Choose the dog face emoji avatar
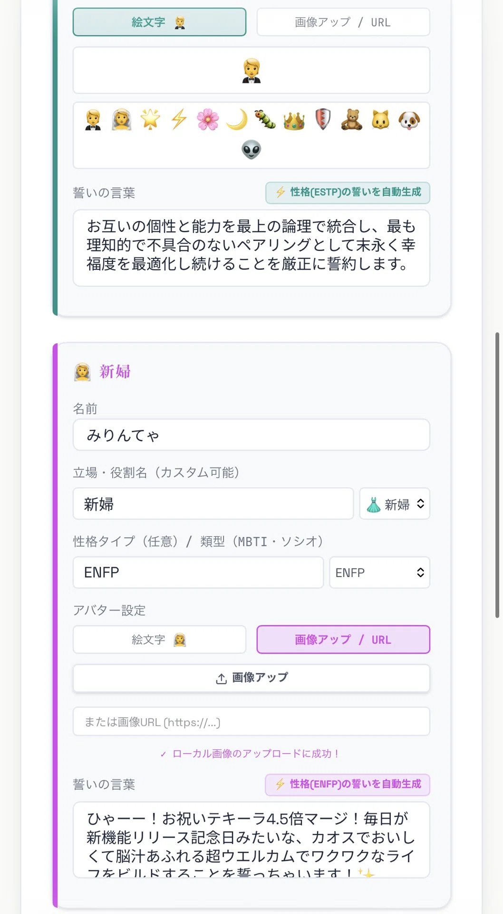The width and height of the screenshot is (503, 914). click(x=409, y=119)
